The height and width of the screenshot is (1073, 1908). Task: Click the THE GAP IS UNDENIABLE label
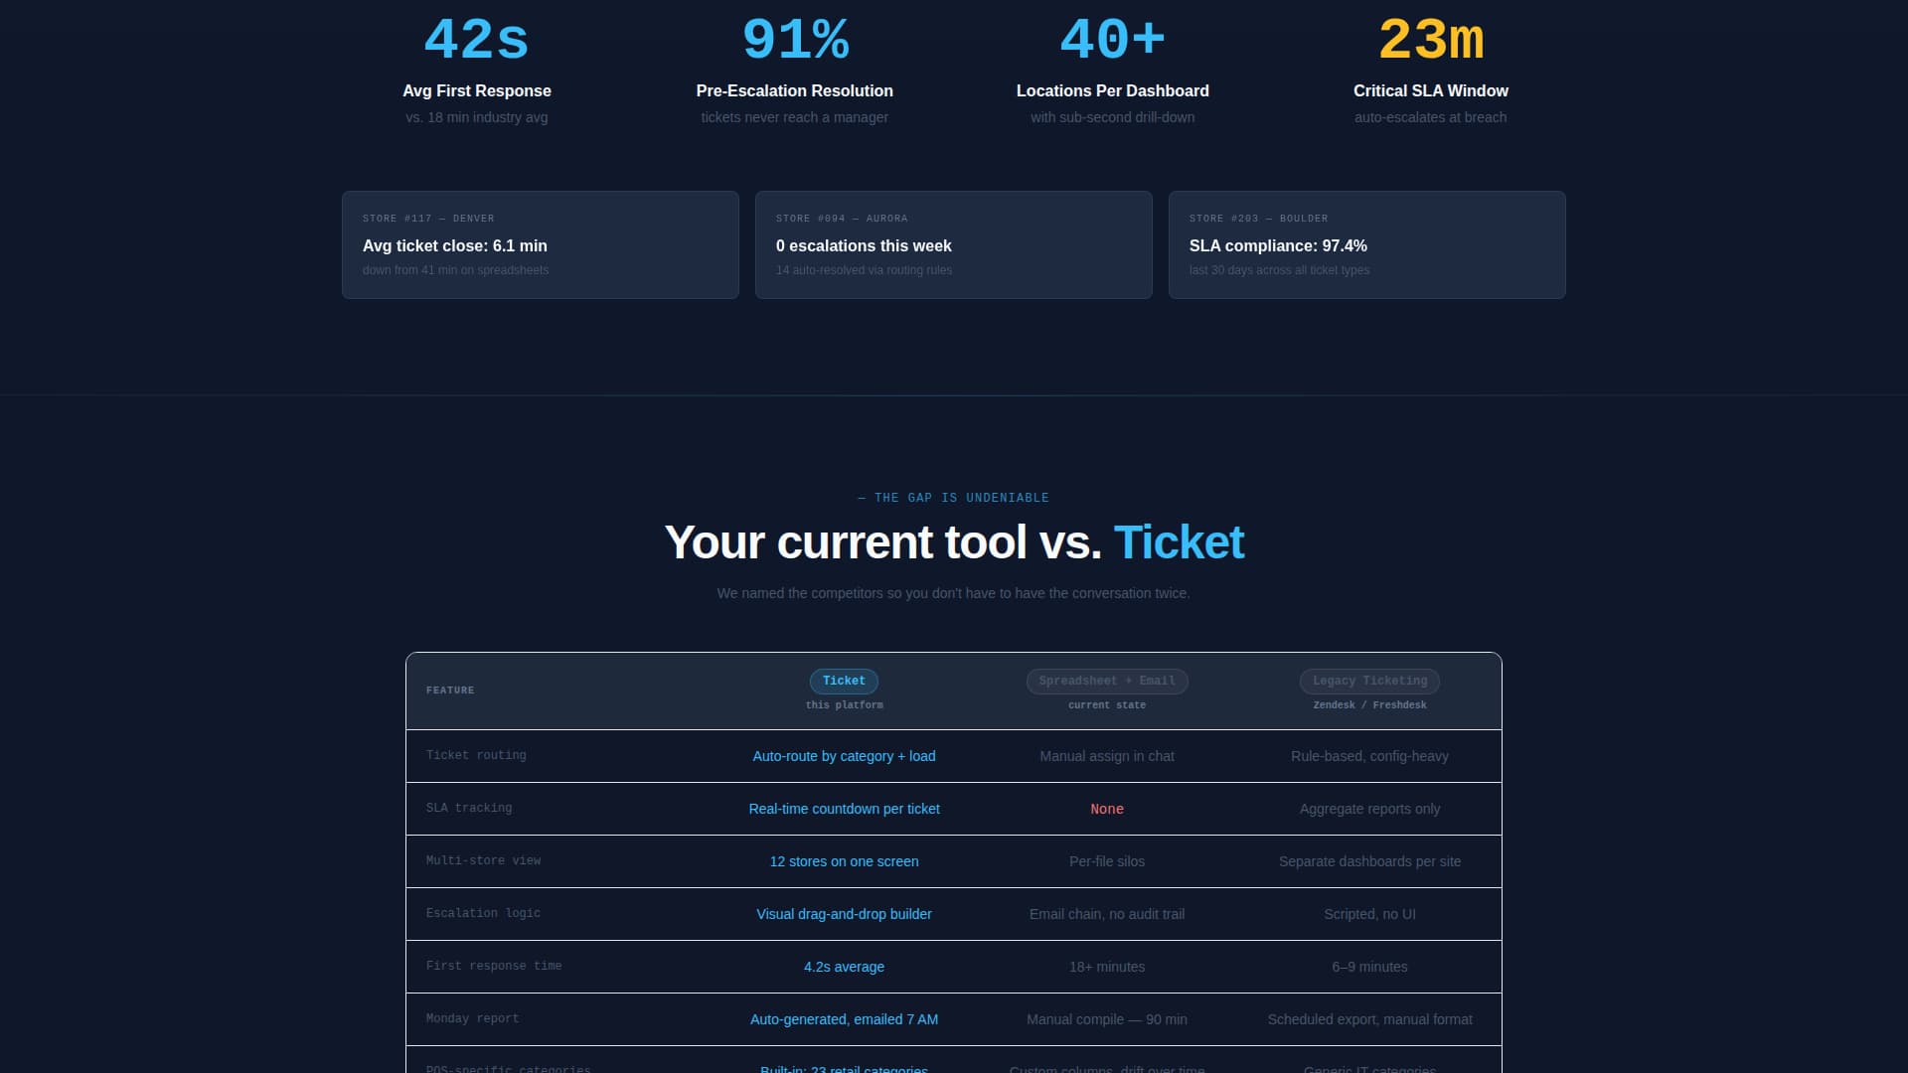click(x=953, y=498)
